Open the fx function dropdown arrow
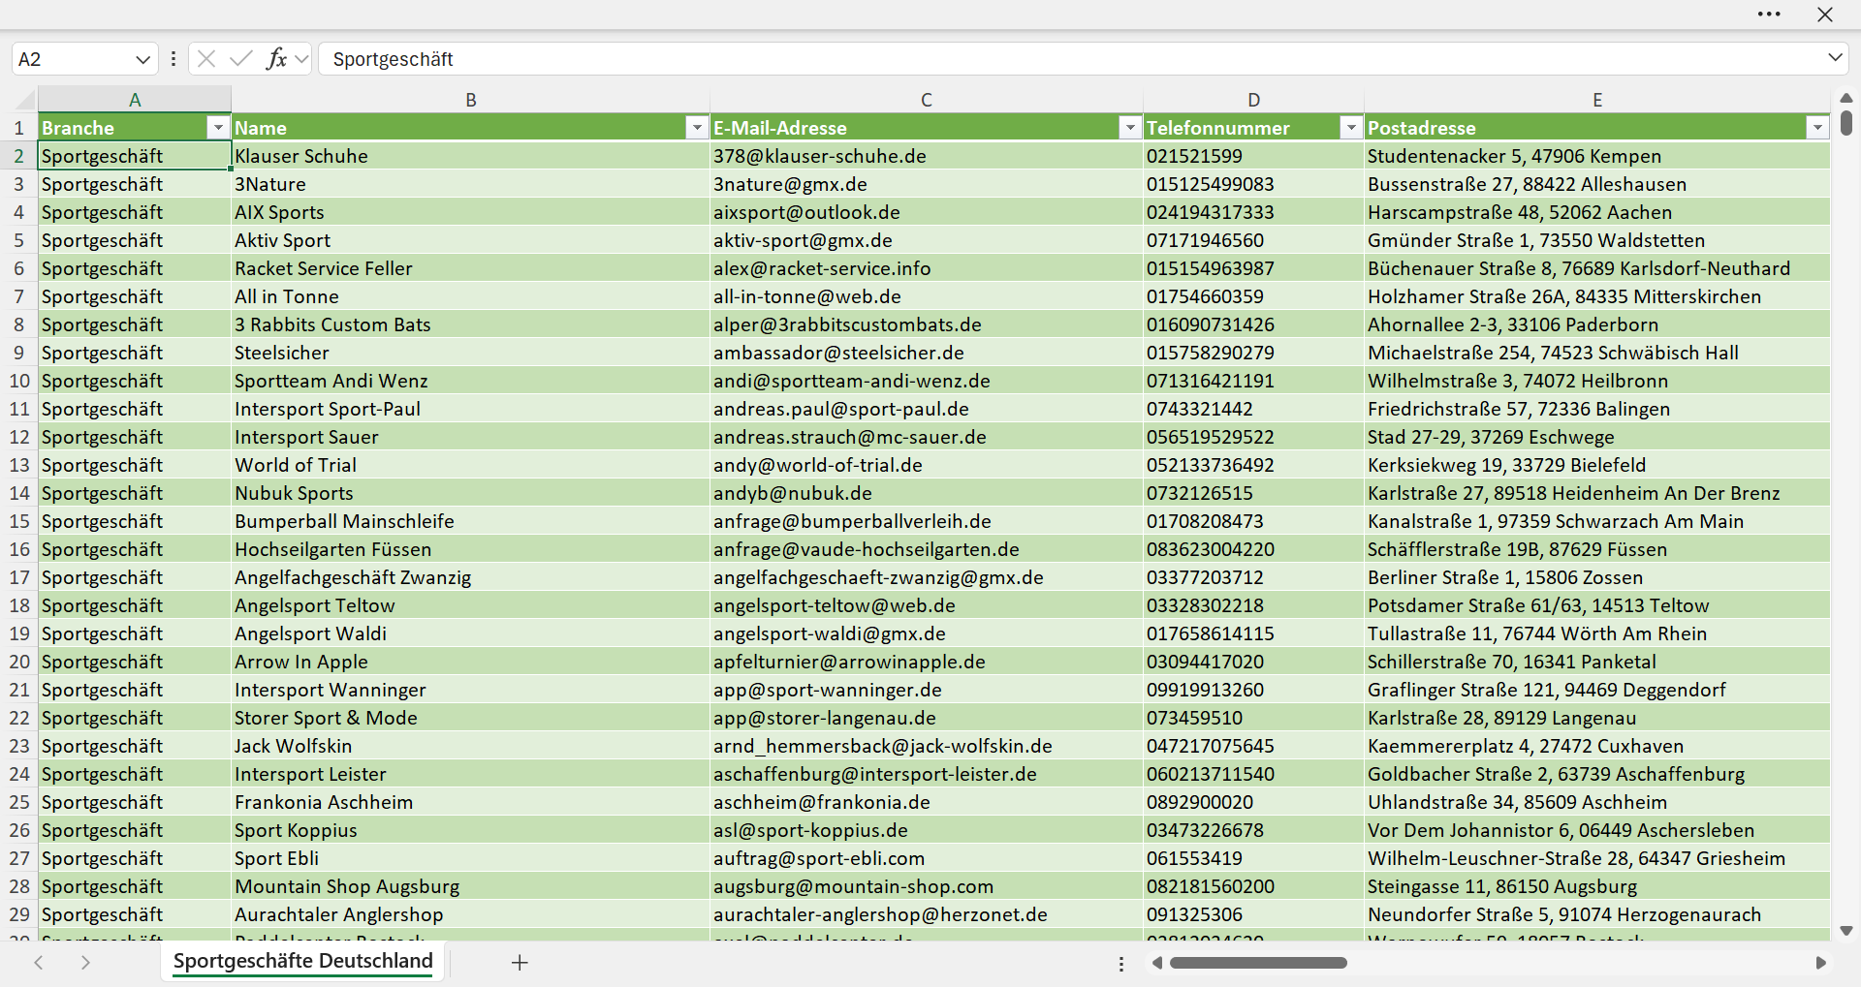 tap(301, 59)
